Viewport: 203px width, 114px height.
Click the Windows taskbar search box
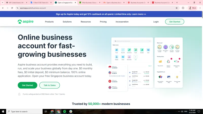click(24, 111)
